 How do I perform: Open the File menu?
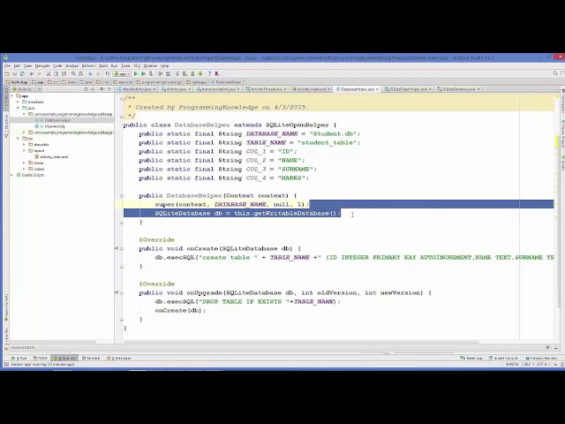tap(7, 66)
